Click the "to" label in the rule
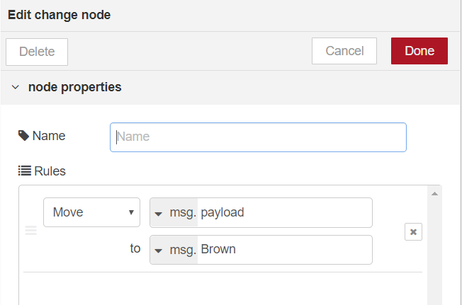462x305 pixels. [135, 249]
